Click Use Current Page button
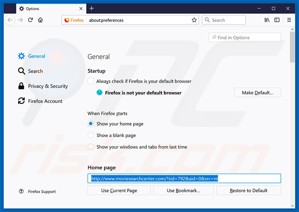The width and height of the screenshot is (299, 212). click(x=119, y=190)
